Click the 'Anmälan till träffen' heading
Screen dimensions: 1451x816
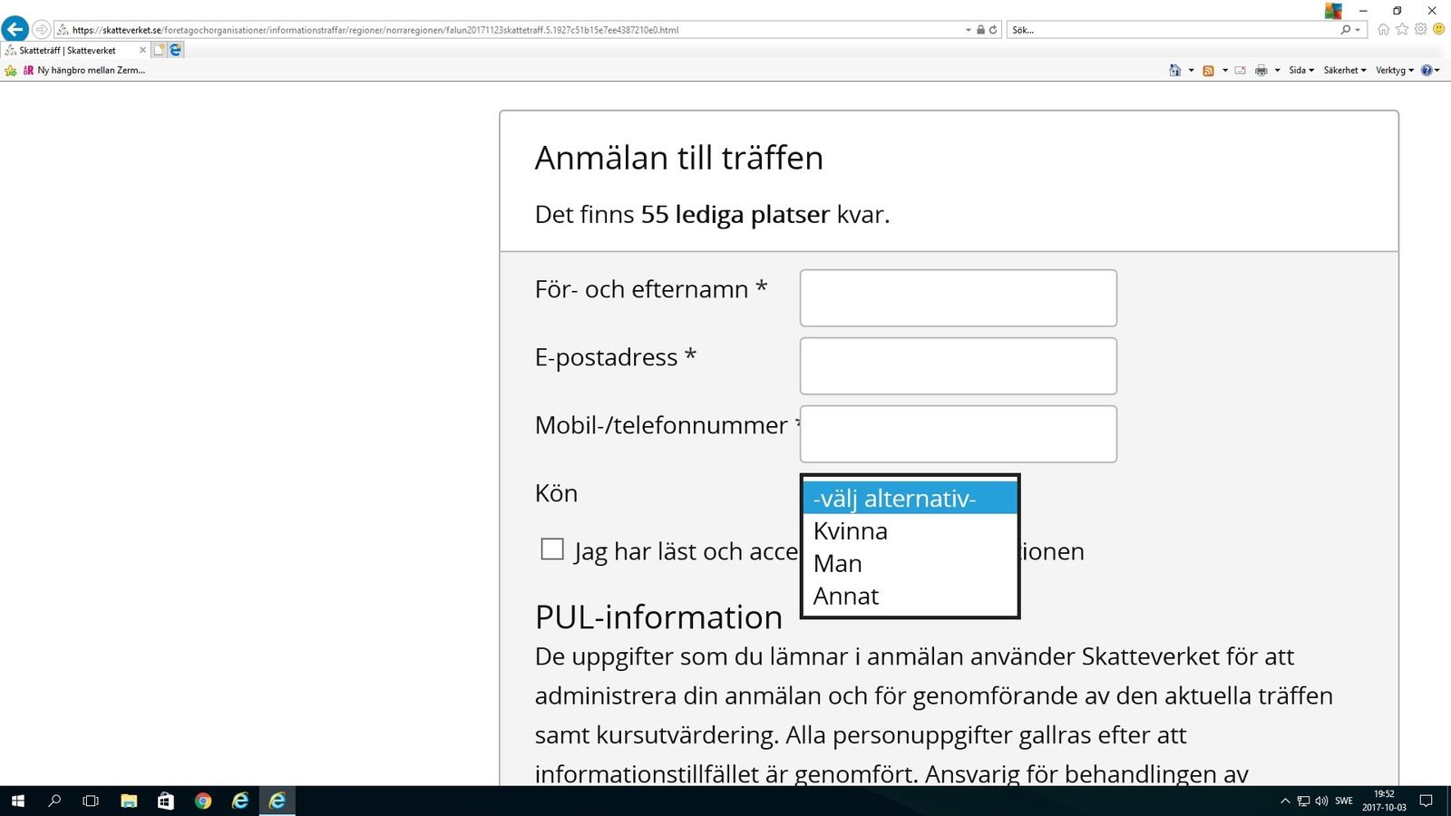pyautogui.click(x=679, y=158)
